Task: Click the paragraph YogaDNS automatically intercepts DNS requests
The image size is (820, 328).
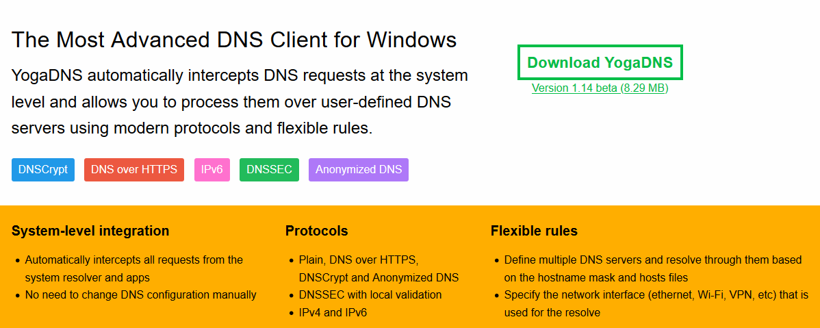Action: coord(240,102)
